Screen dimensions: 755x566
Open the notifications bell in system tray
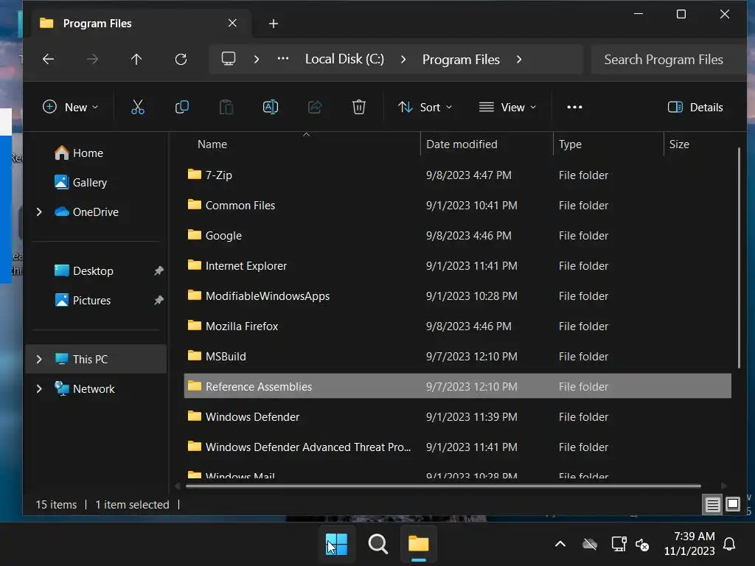pos(729,544)
